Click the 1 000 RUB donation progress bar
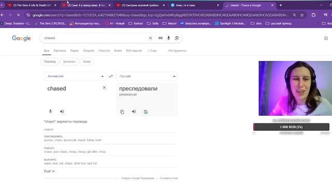Image resolution: width=332 pixels, height=186 pixels. click(x=291, y=127)
